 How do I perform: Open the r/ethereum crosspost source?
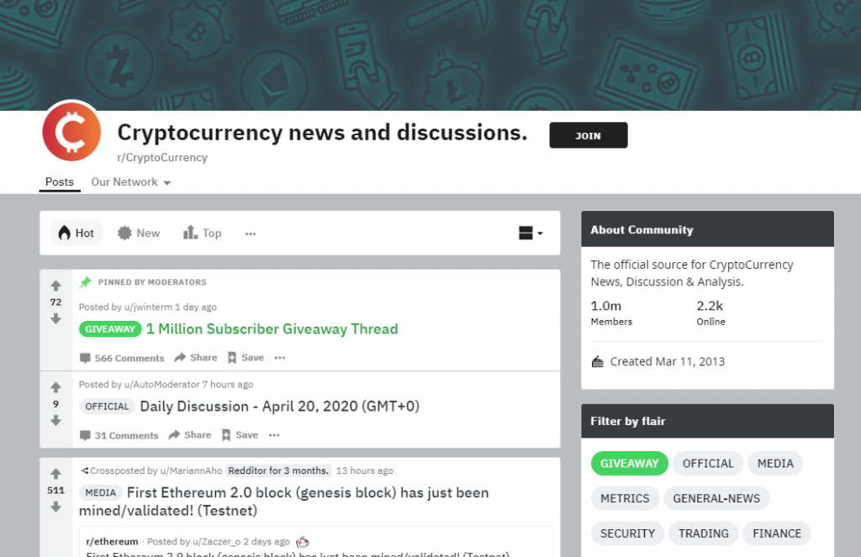click(x=112, y=542)
